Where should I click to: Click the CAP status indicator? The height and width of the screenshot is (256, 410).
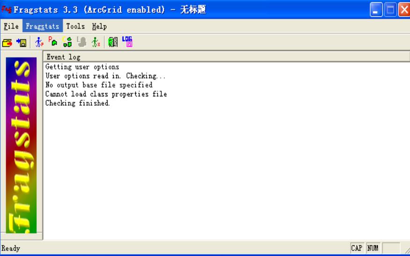pos(357,248)
